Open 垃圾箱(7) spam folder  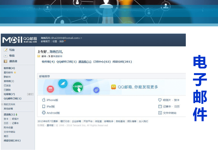pos(9,94)
